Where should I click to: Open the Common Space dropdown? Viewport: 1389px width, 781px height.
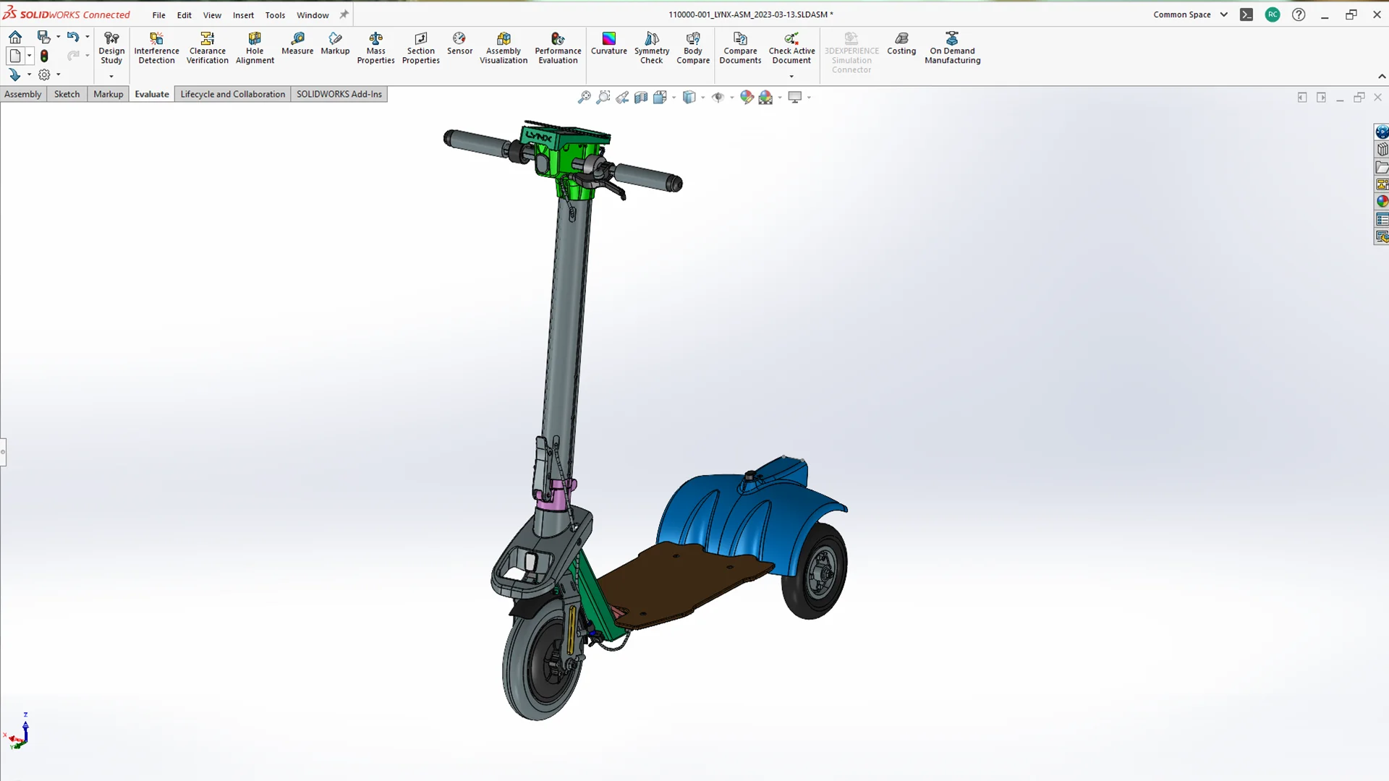pyautogui.click(x=1223, y=14)
